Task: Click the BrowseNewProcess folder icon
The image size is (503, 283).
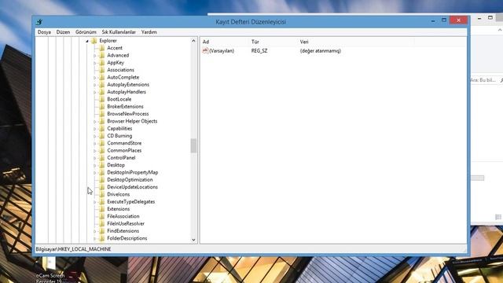Action: click(x=101, y=114)
